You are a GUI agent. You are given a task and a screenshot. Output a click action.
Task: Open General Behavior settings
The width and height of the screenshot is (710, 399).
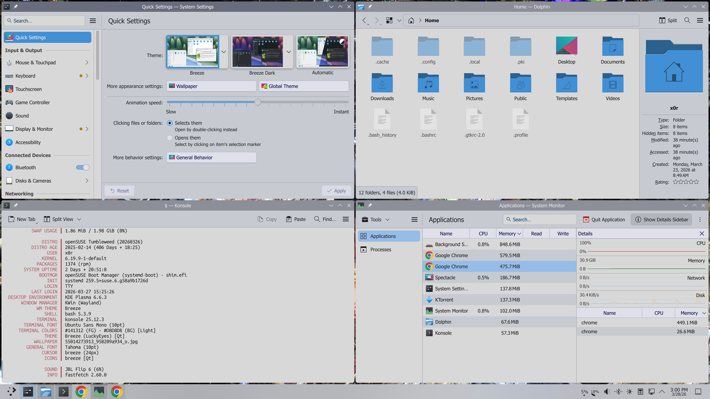point(211,157)
